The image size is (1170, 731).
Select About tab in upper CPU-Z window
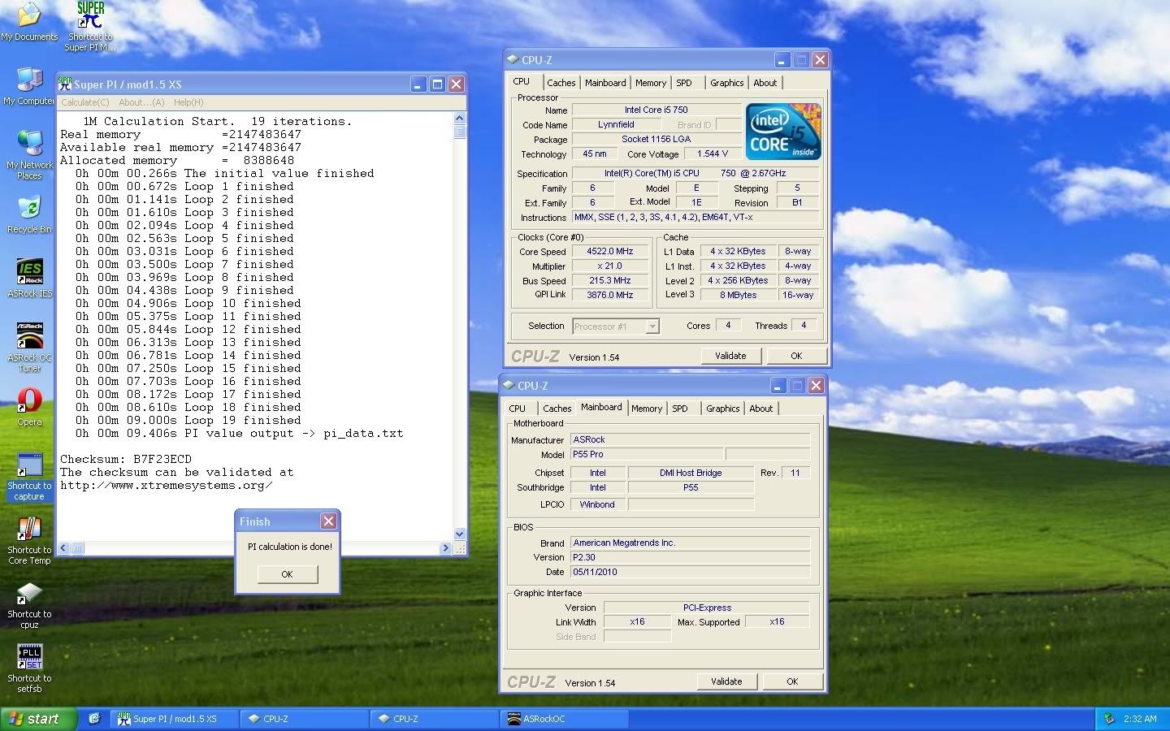click(765, 83)
